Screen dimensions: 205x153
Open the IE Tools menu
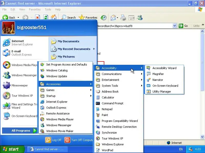click(x=48, y=9)
